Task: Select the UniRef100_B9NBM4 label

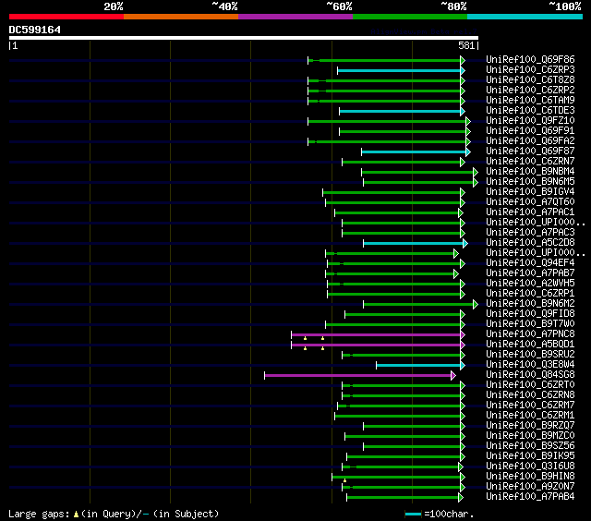Action: click(x=530, y=172)
